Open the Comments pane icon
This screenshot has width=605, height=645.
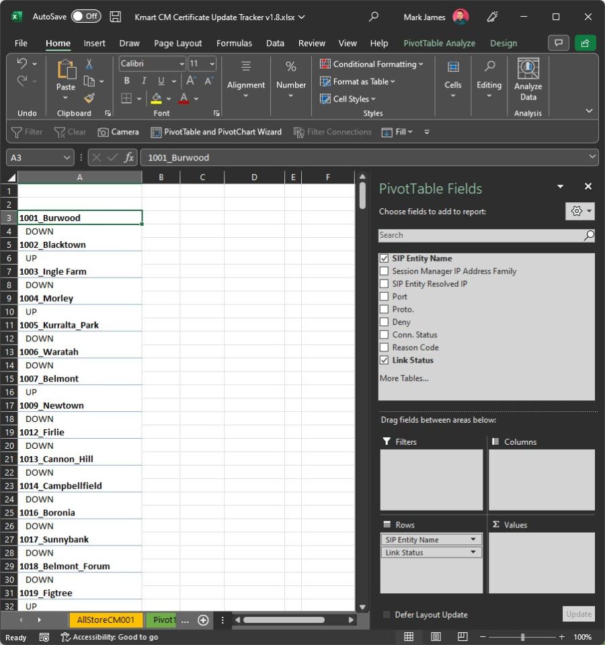click(559, 43)
